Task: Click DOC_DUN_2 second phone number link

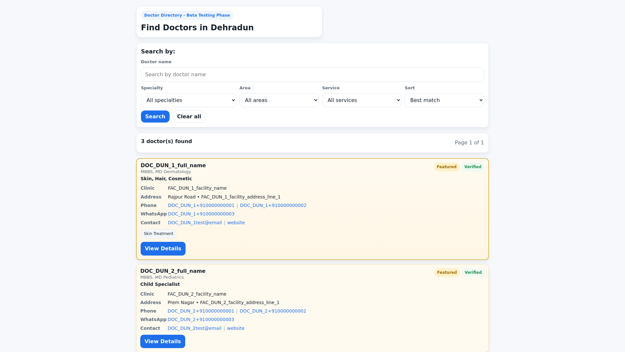Action: [273, 311]
